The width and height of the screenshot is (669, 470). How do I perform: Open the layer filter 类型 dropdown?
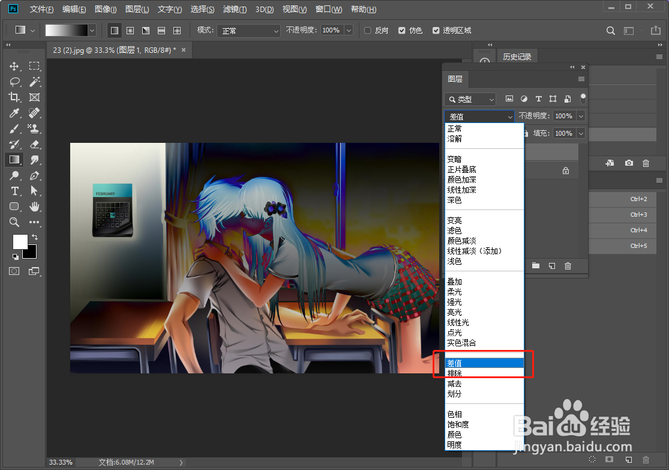pos(470,99)
